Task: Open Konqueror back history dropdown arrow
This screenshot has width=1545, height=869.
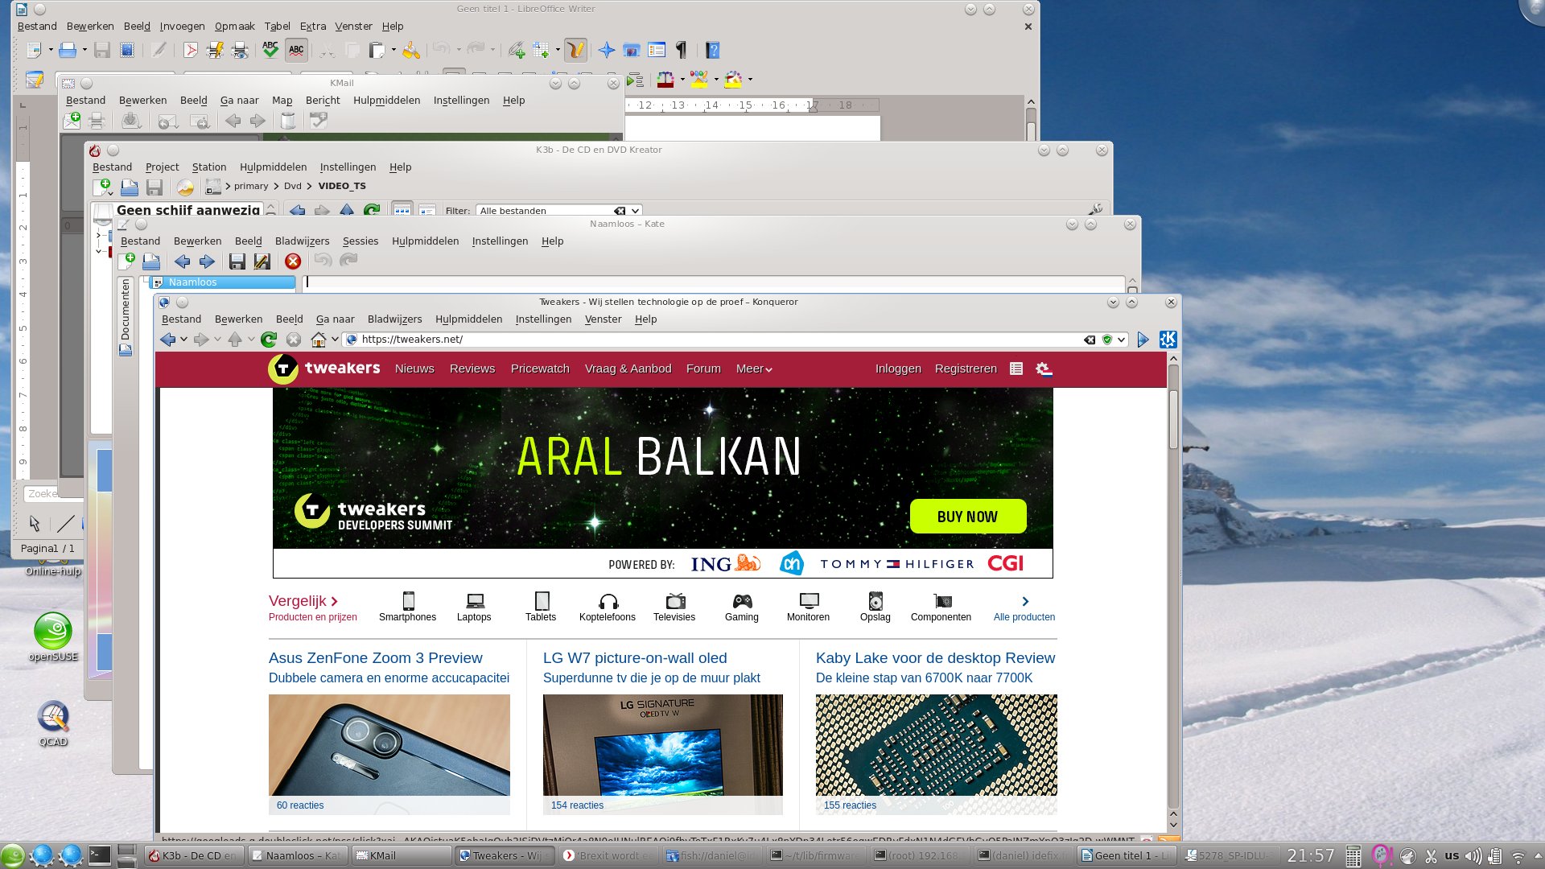Action: pyautogui.click(x=183, y=340)
